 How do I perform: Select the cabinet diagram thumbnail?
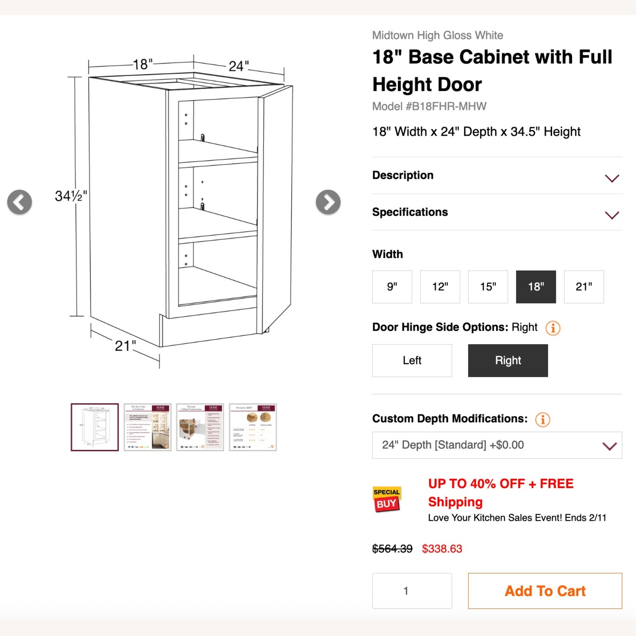pos(94,426)
